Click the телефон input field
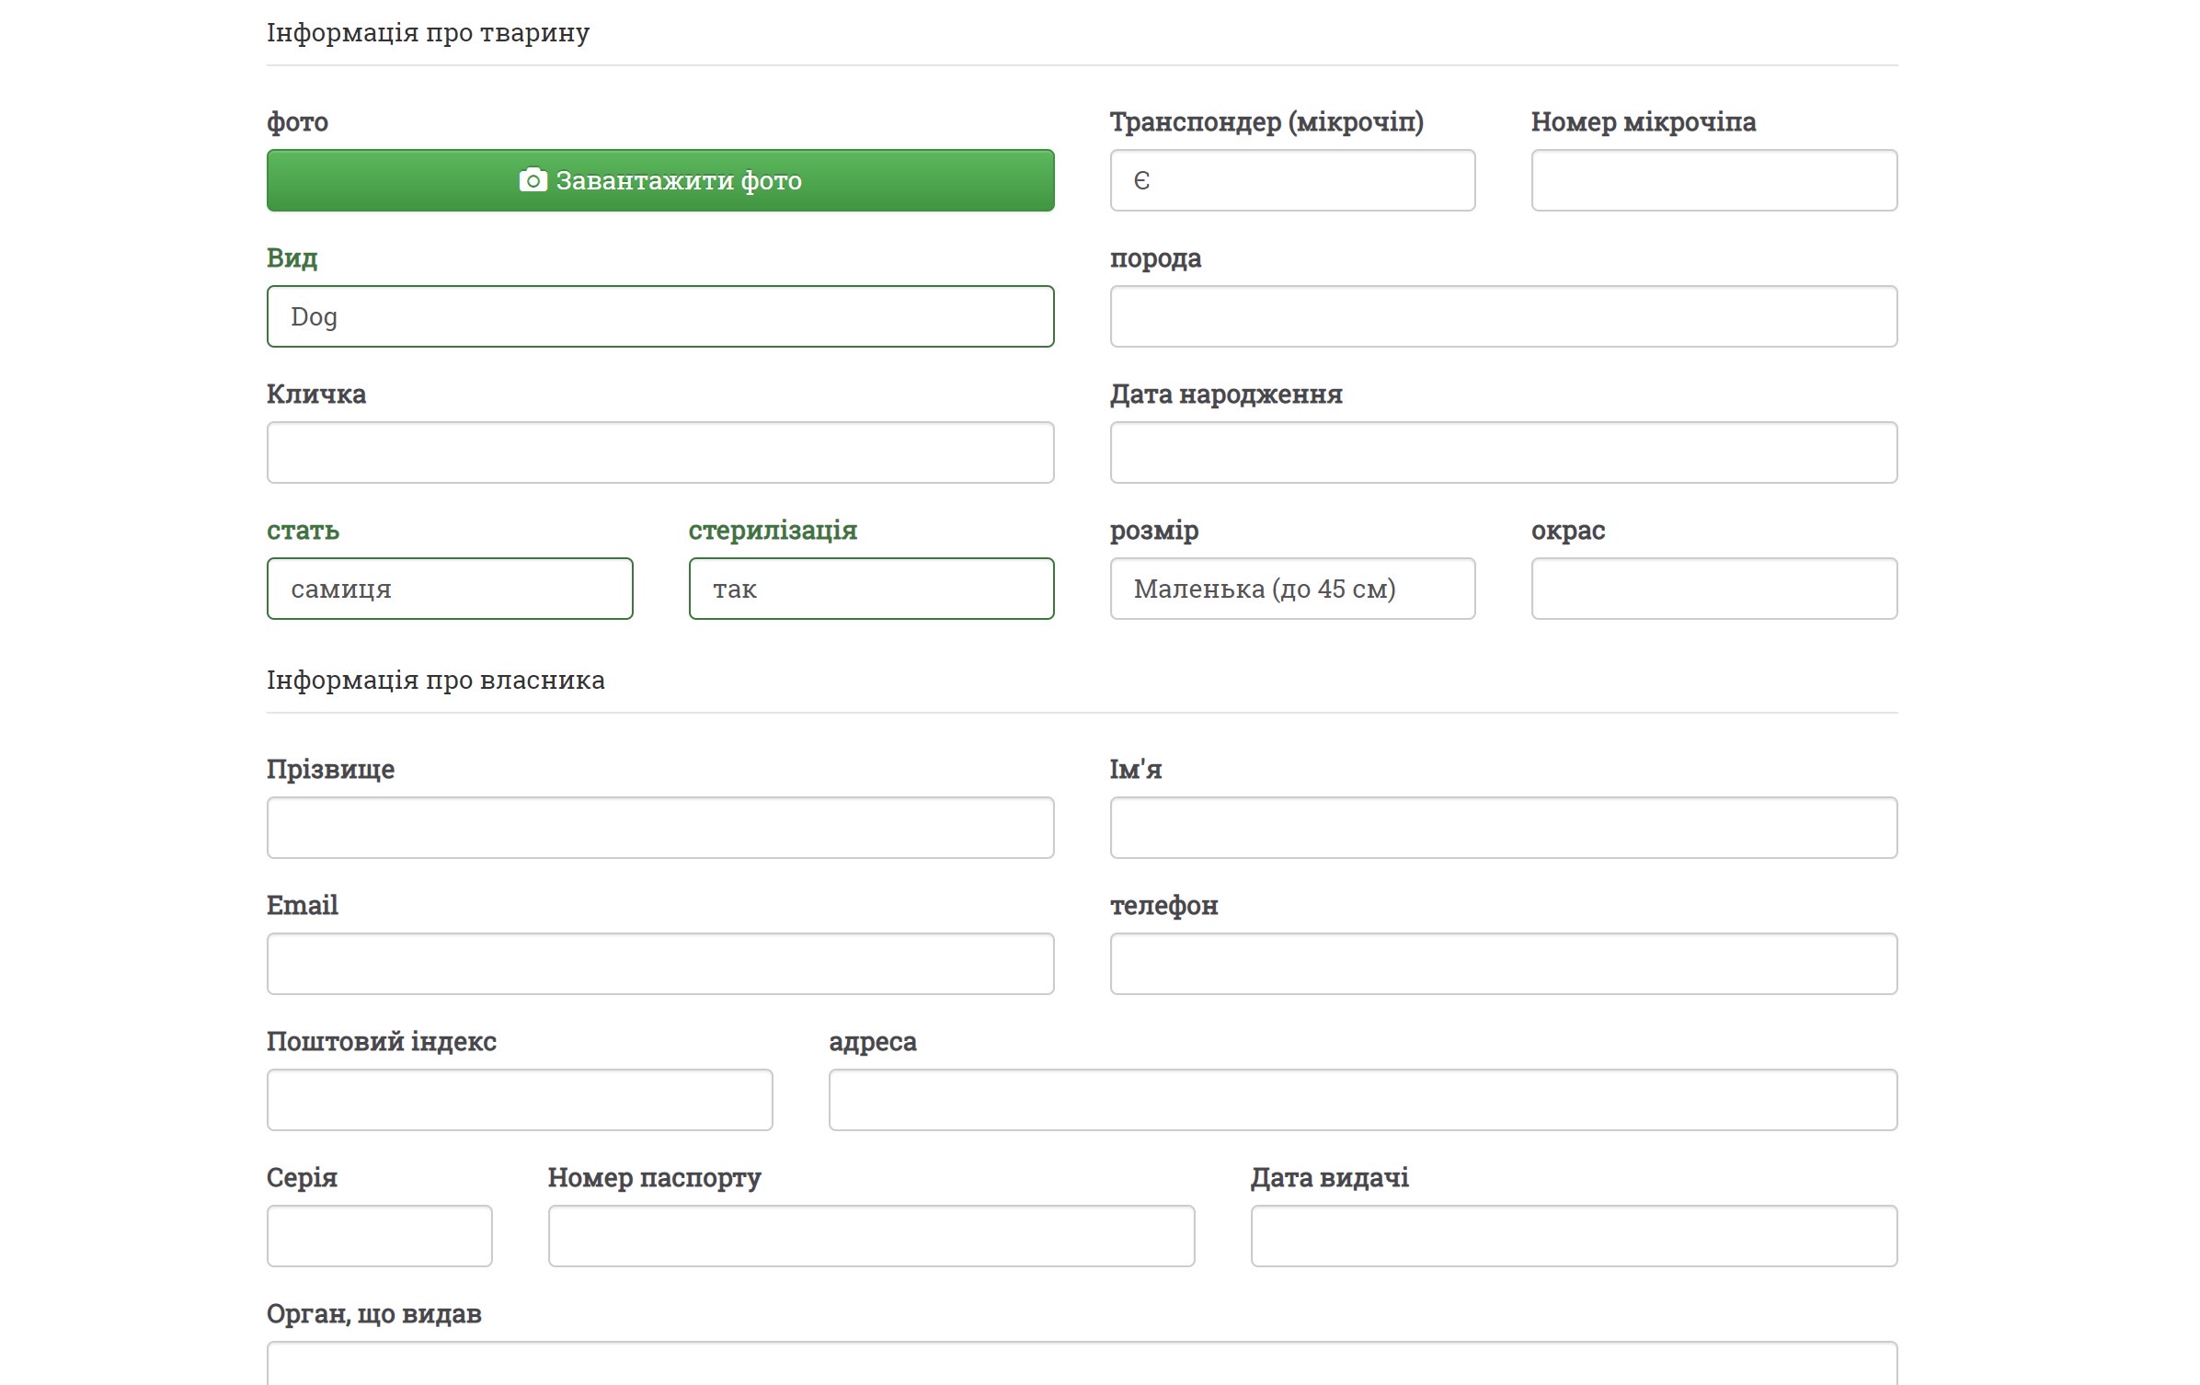2200x1385 pixels. point(1502,964)
